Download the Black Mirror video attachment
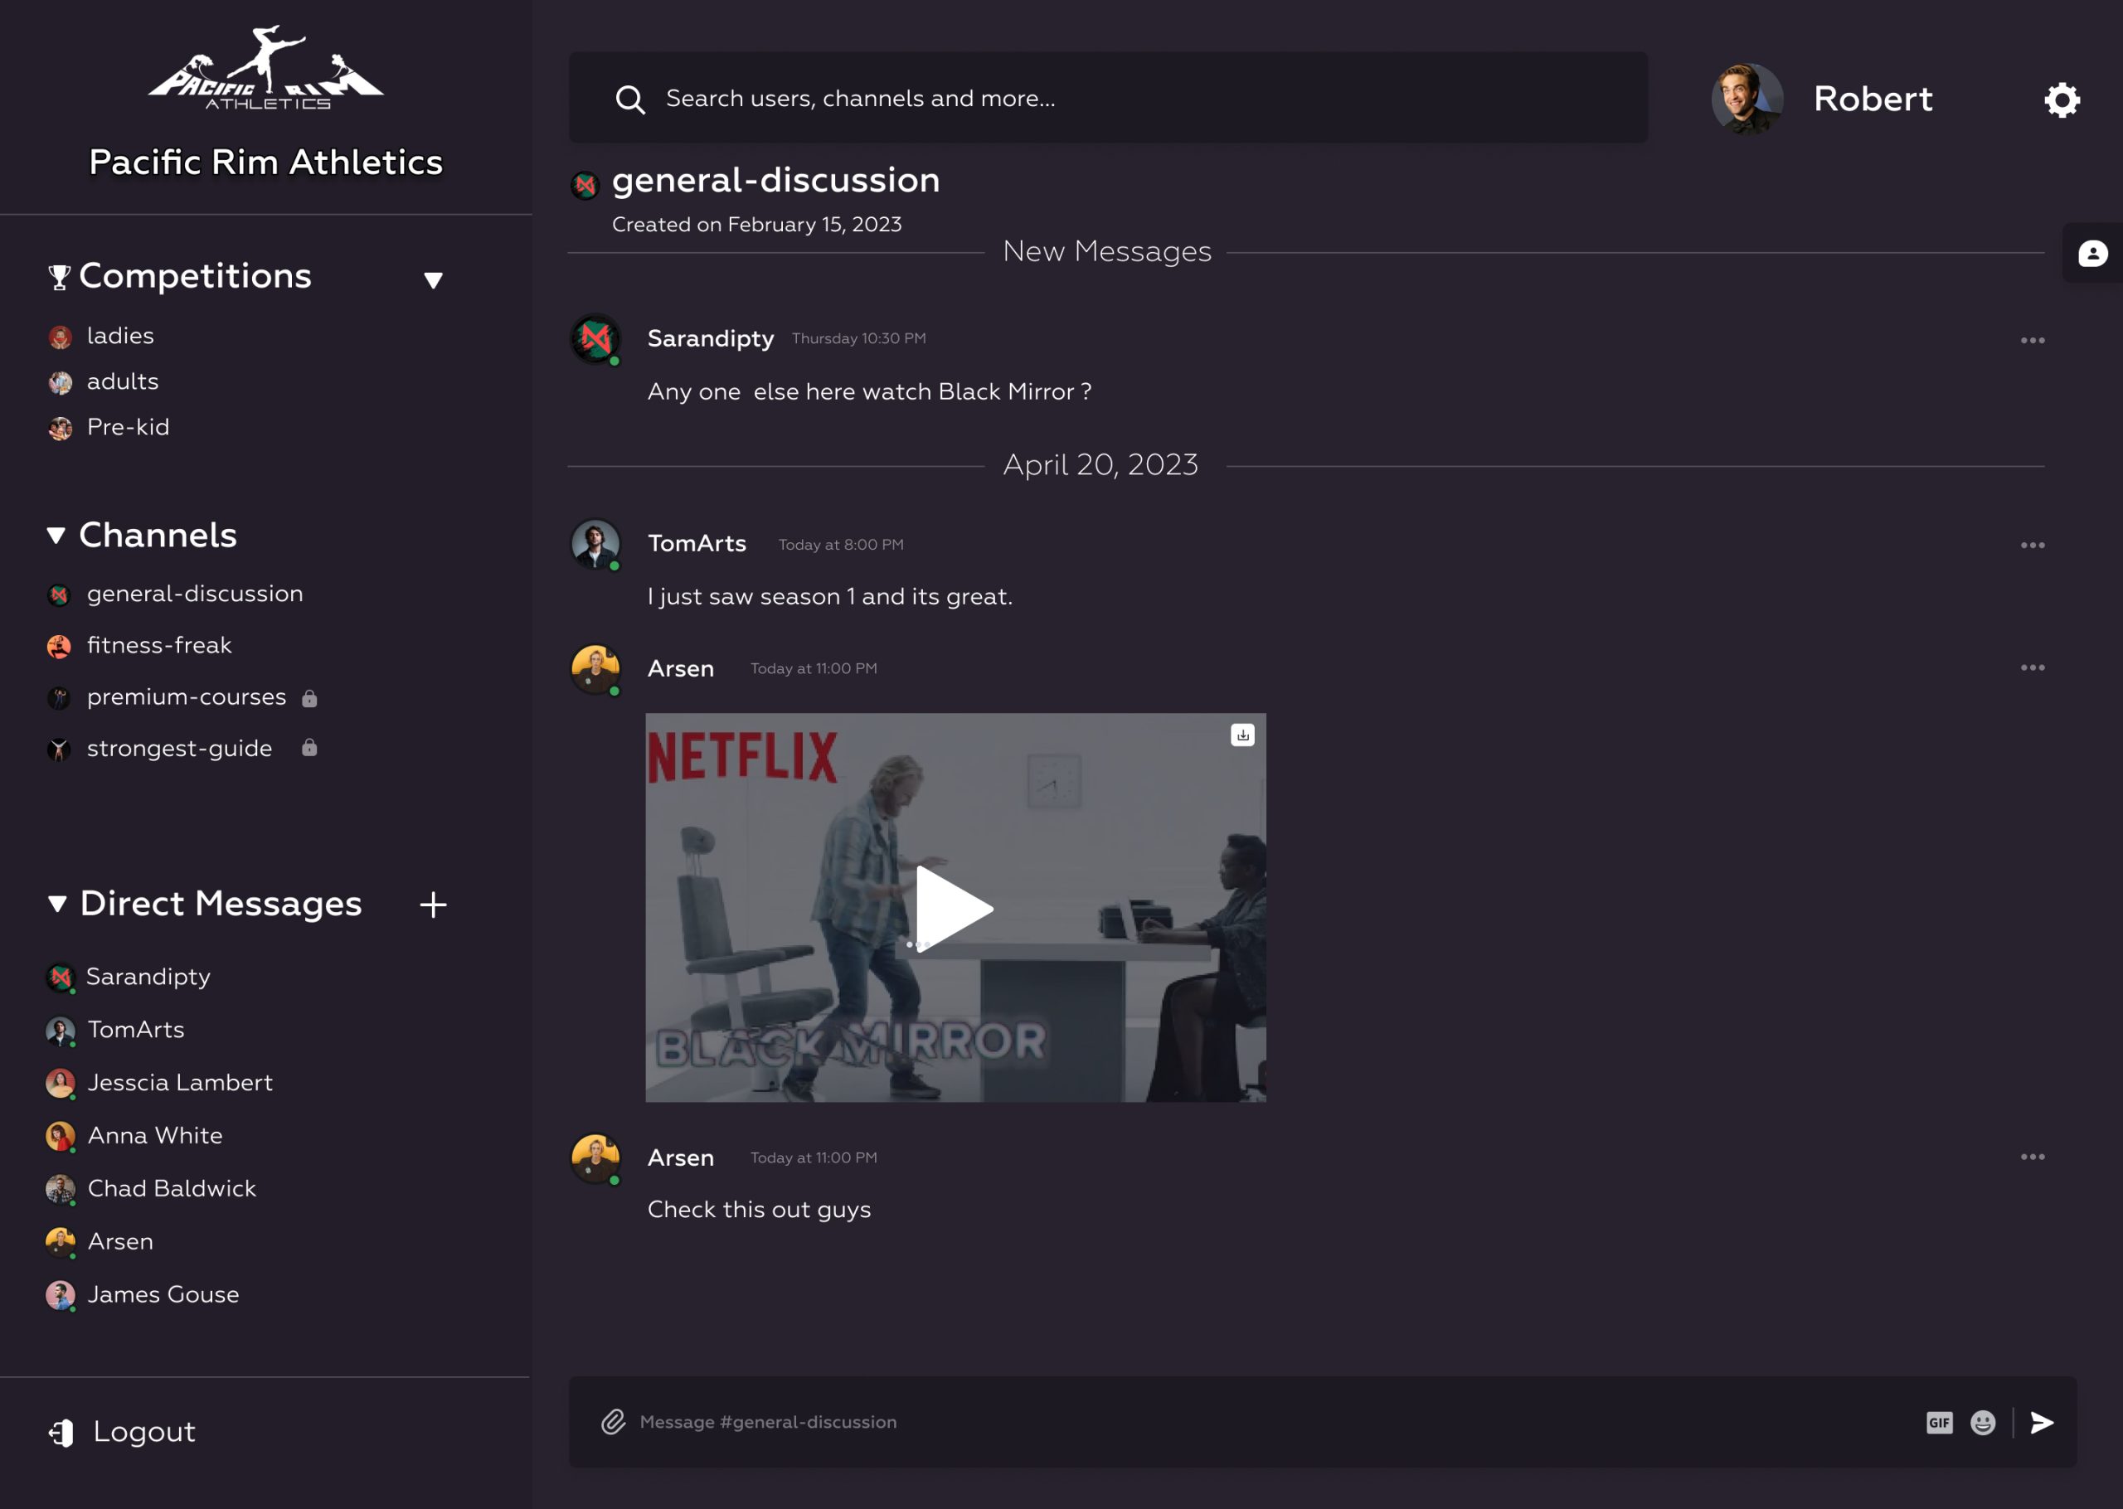Screen dimensions: 2123x1509 1242,735
